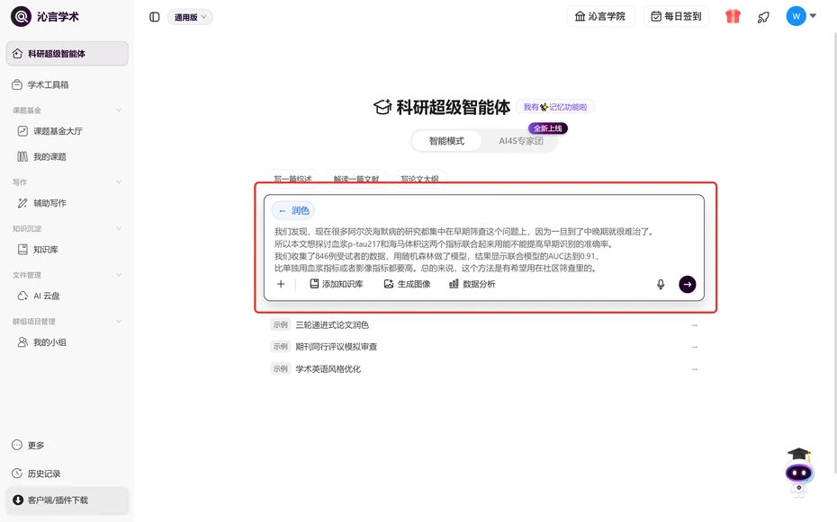This screenshot has height=522, width=837.
Task: Open example 学术英语风格优化
Action: pos(328,369)
